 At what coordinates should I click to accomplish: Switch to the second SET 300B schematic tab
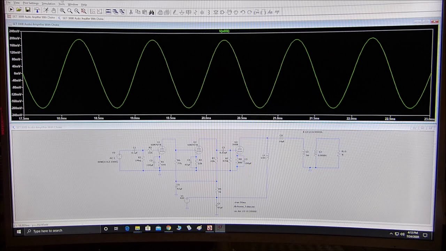coord(81,18)
